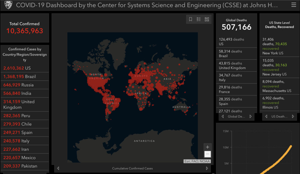Select Spain with 249,271 confirmed cases
Image resolution: width=300 pixels, height=174 pixels.
click(x=25, y=132)
